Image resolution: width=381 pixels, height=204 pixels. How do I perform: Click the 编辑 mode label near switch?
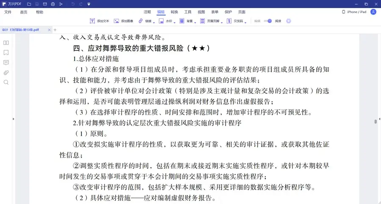pos(257,21)
